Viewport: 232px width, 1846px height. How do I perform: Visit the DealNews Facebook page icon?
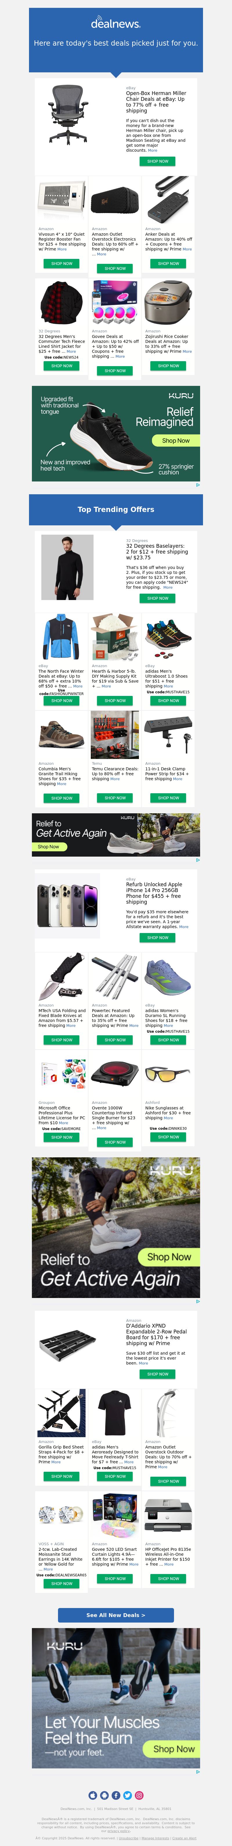(x=116, y=1795)
